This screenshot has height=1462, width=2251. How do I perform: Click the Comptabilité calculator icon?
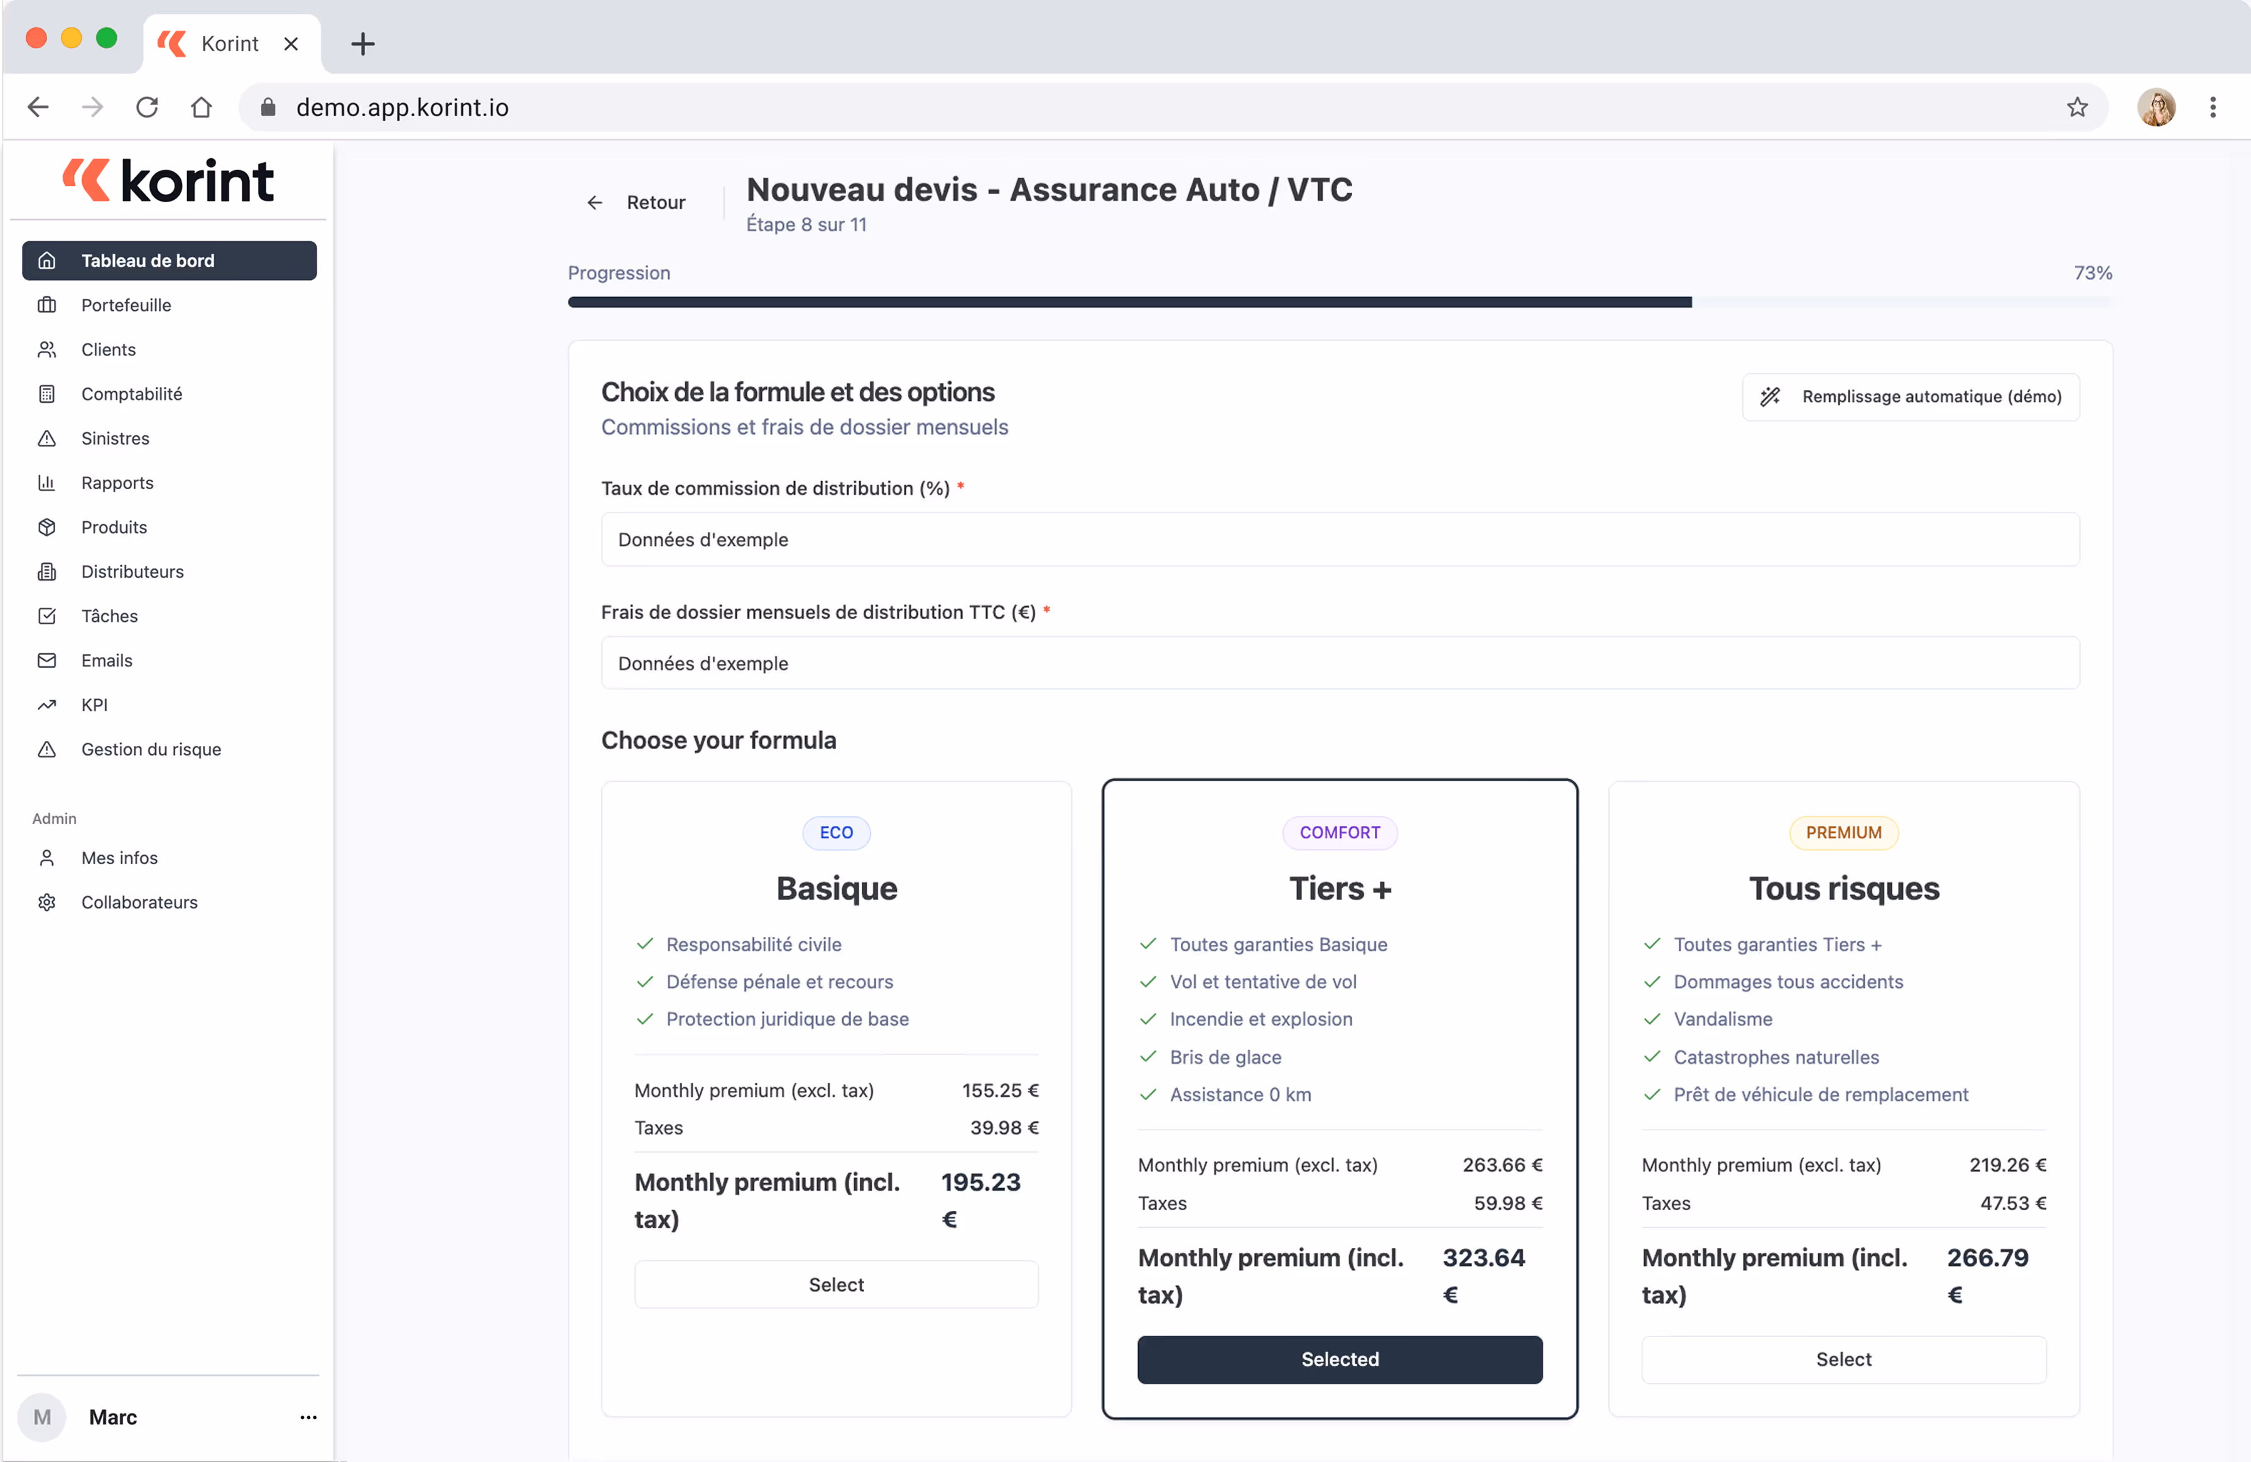pyautogui.click(x=46, y=393)
